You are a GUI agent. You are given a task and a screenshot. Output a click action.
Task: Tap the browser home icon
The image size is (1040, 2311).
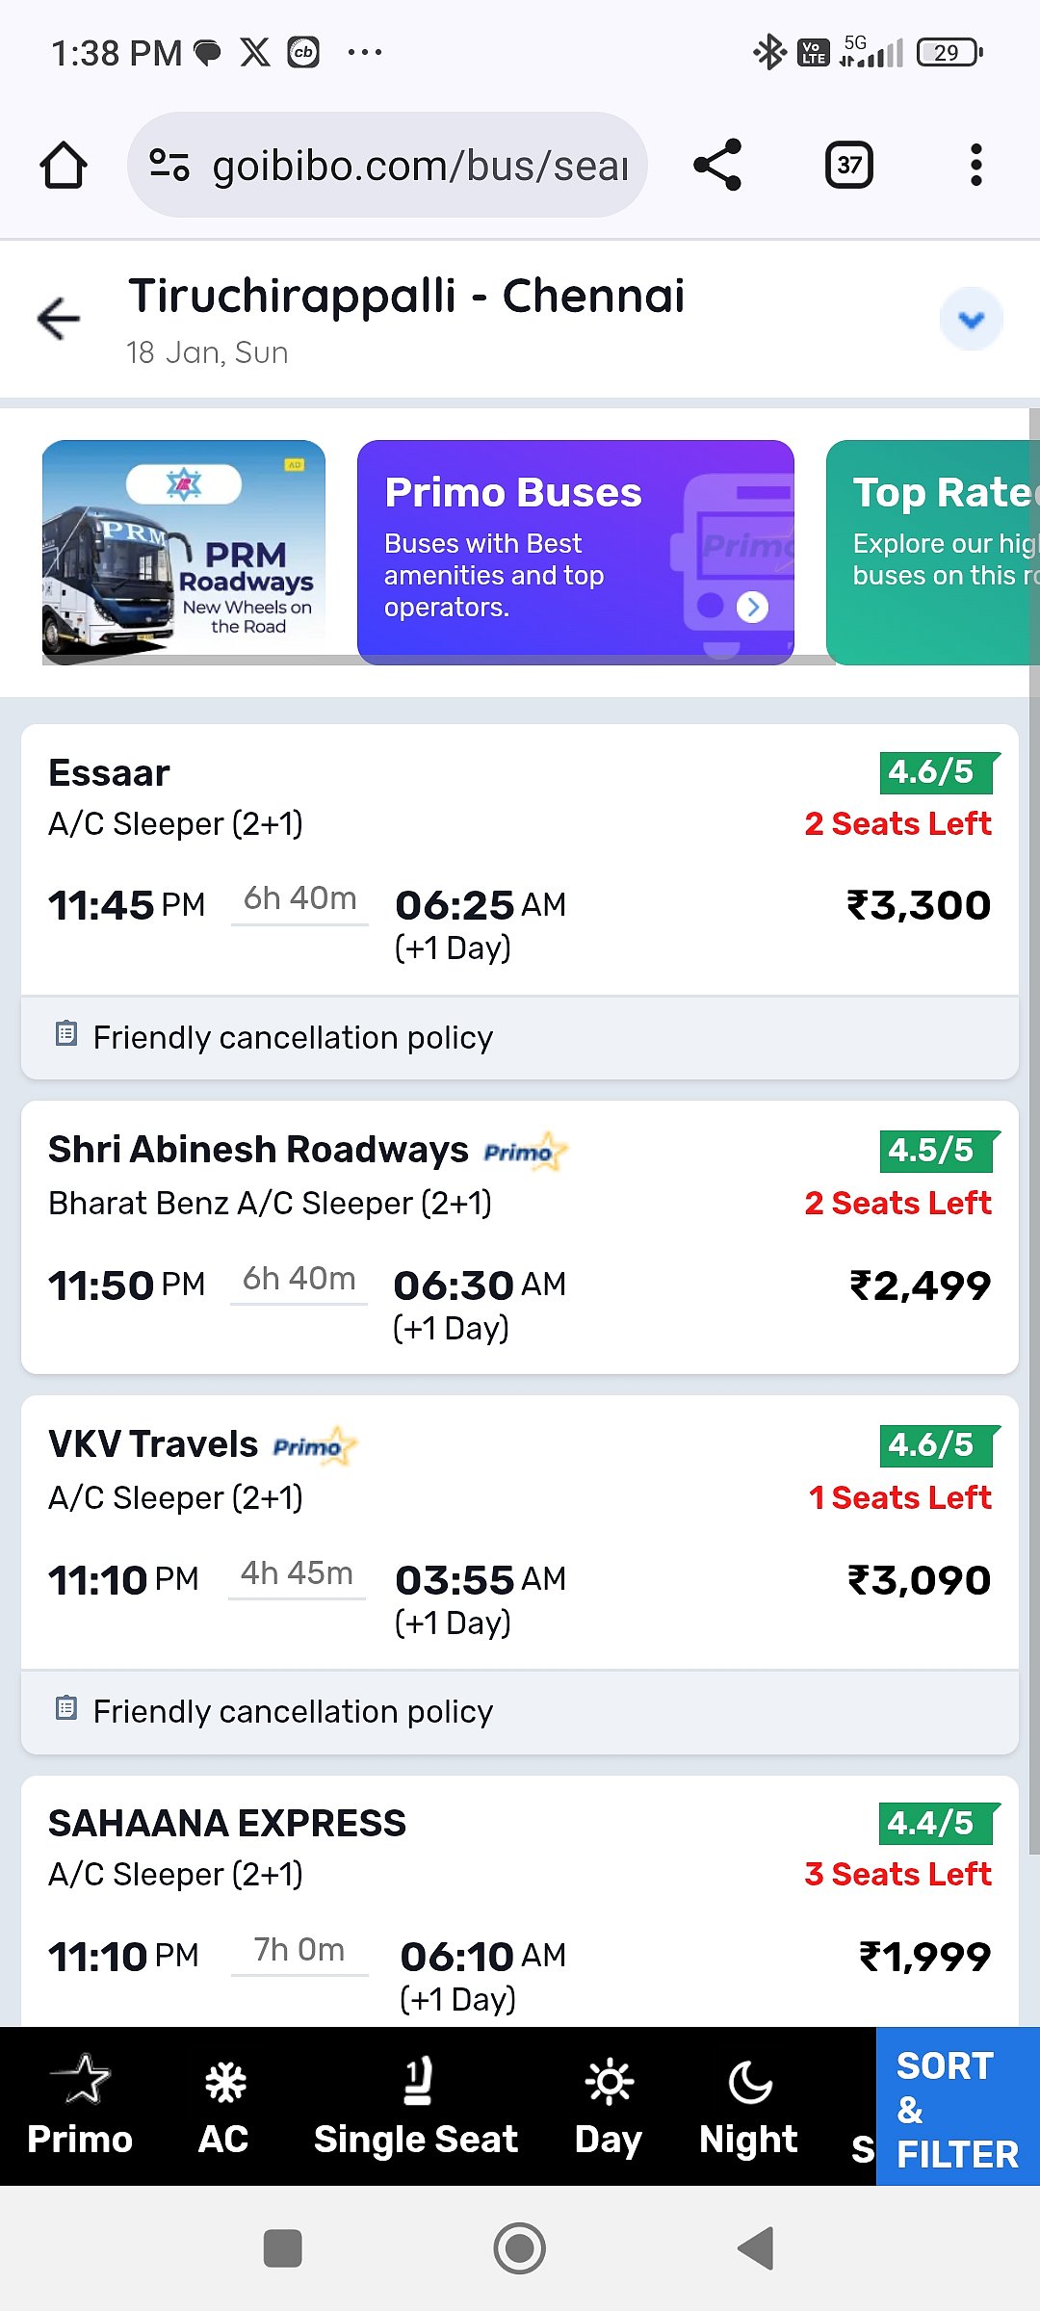(x=64, y=166)
